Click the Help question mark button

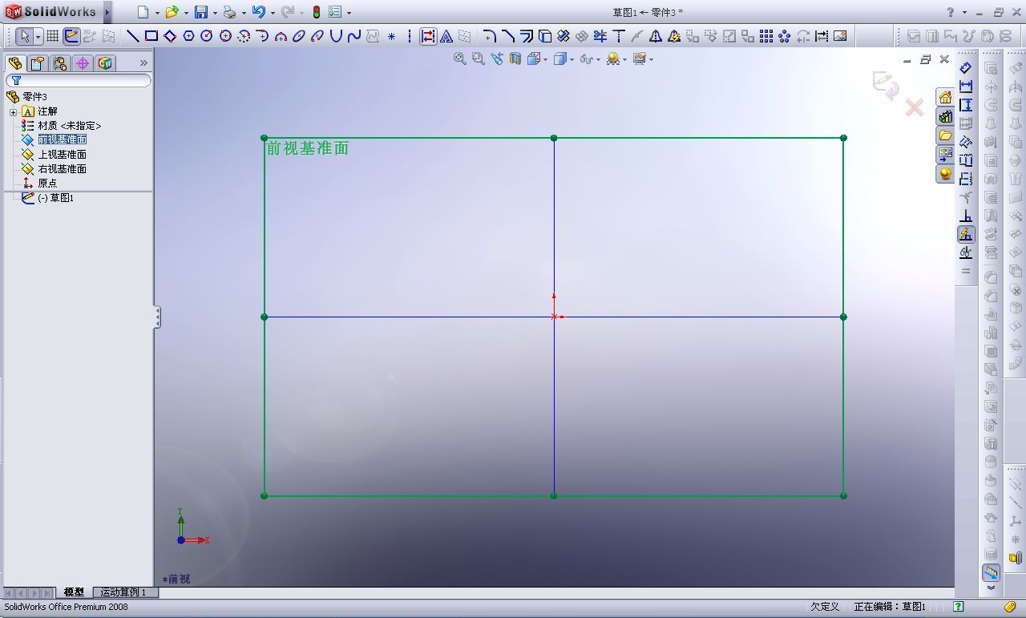(x=950, y=12)
